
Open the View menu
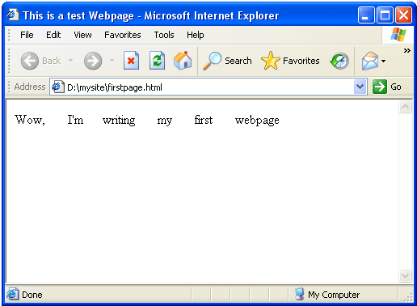[x=82, y=35]
